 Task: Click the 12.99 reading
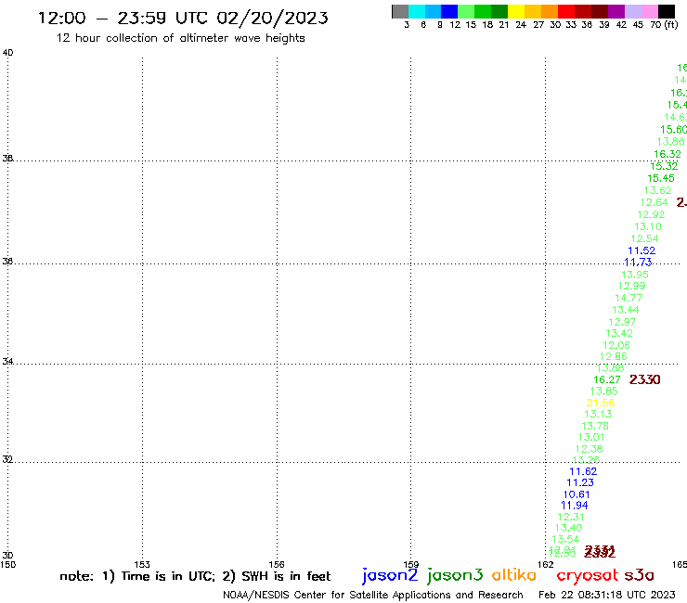(x=631, y=286)
